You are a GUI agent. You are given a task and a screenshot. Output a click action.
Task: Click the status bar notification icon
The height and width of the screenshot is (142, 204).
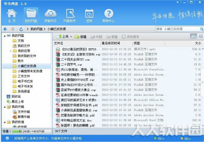click(7, 138)
